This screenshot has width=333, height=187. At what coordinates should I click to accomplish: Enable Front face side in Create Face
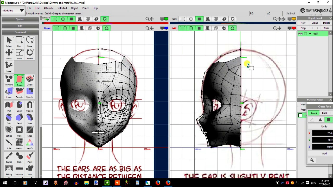pyautogui.click(x=314, y=113)
